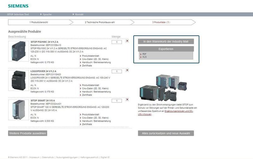Open LOGO!POWER product thumbnail
The width and height of the screenshot is (253, 159).
(19, 81)
